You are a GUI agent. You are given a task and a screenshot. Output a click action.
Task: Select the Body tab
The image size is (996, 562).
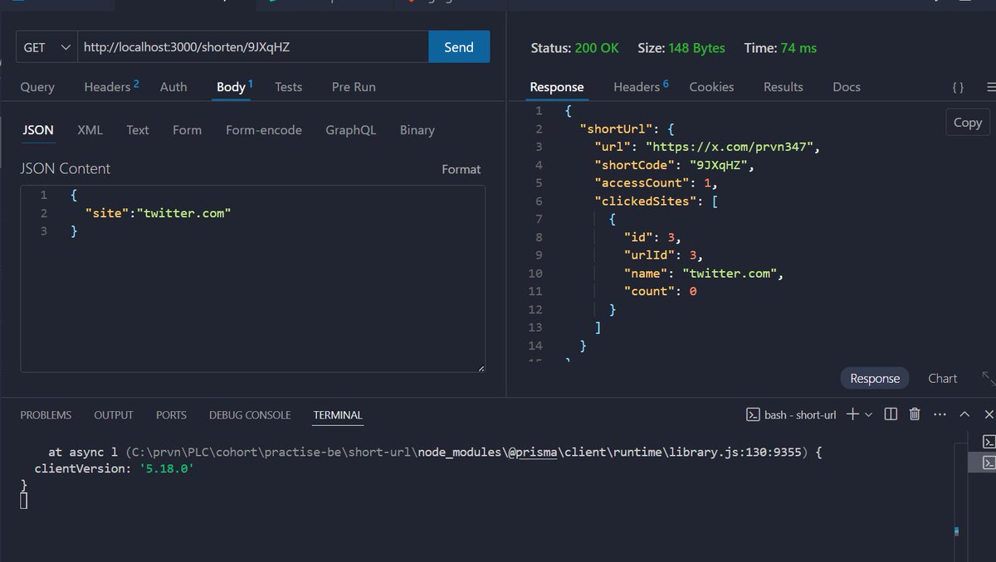(234, 87)
